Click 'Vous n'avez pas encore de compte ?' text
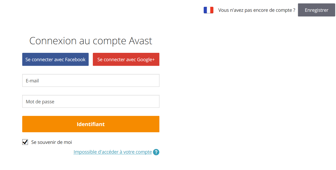 click(x=257, y=10)
